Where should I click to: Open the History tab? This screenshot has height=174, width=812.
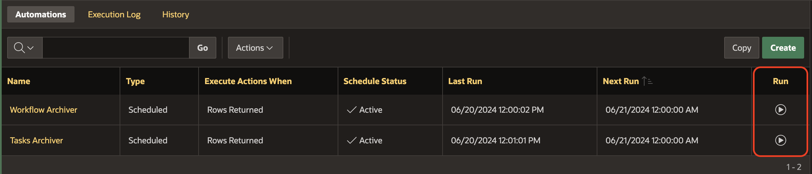[175, 14]
